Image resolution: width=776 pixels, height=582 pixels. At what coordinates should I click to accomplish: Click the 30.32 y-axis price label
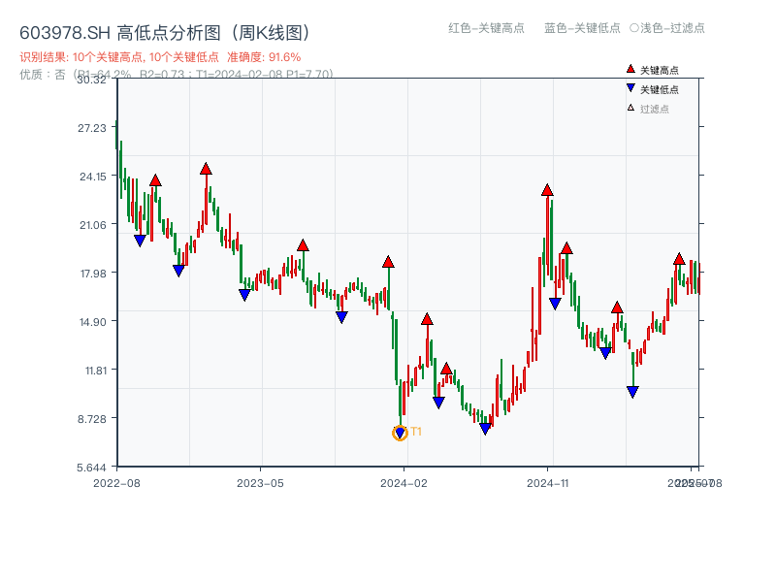pos(91,80)
